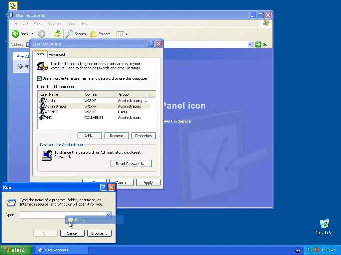Click the Add... button
The image size is (341, 255).
pos(90,136)
